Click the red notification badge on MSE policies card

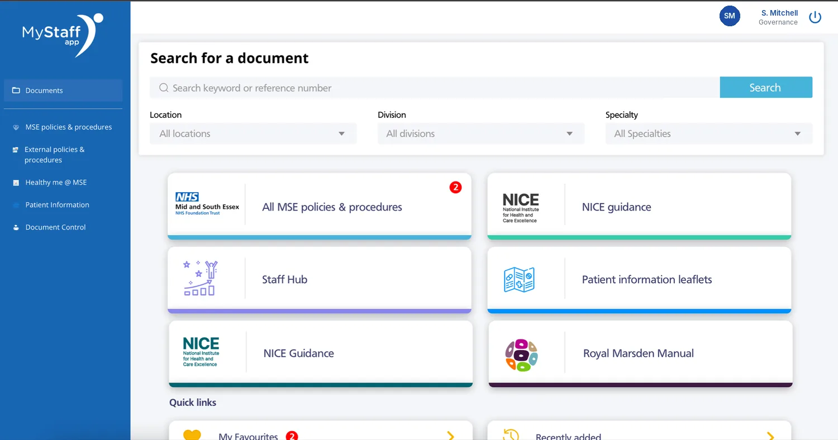tap(455, 188)
